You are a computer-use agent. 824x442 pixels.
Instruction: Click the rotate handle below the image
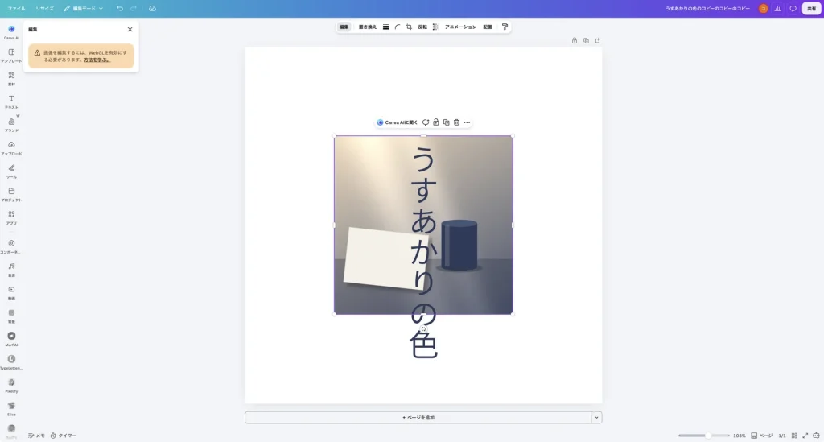coord(423,329)
